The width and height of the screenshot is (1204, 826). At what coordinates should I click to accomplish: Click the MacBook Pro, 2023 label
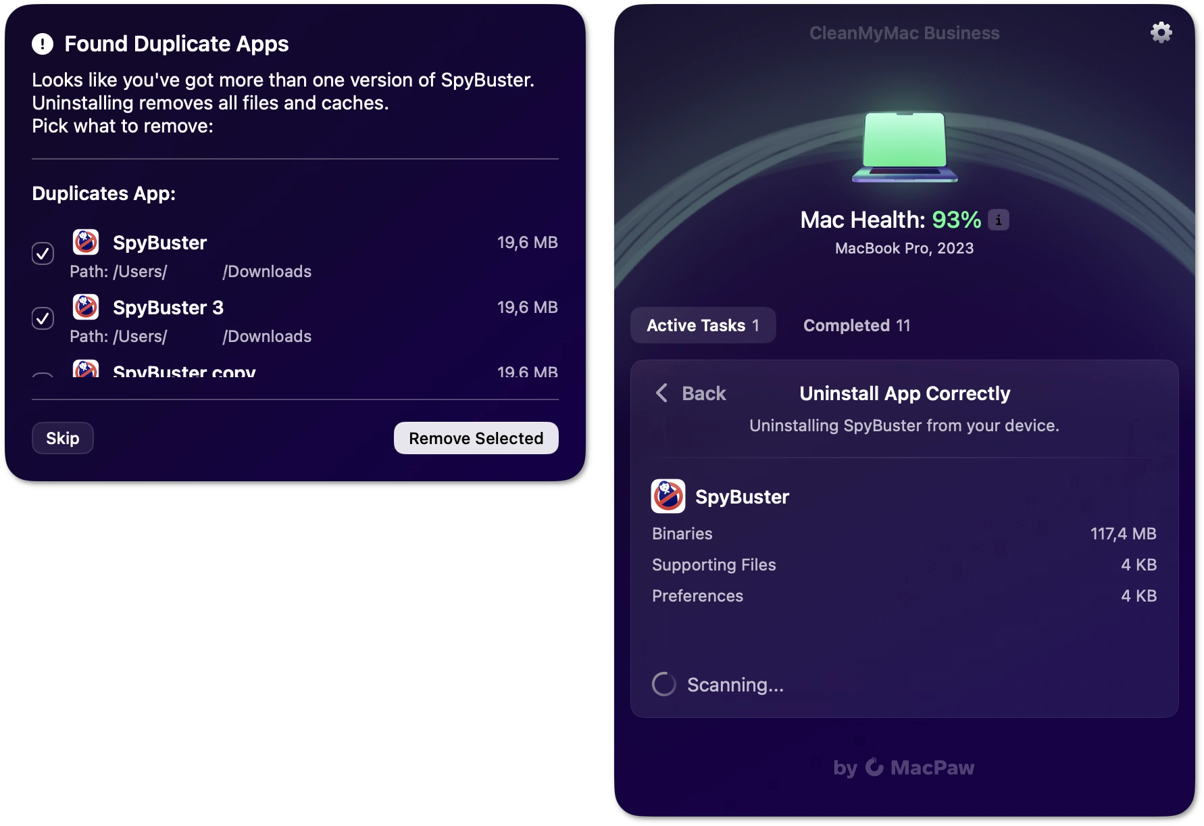(904, 248)
